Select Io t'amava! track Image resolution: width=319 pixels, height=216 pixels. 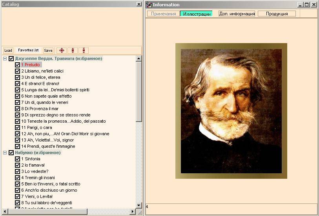[x=33, y=165]
